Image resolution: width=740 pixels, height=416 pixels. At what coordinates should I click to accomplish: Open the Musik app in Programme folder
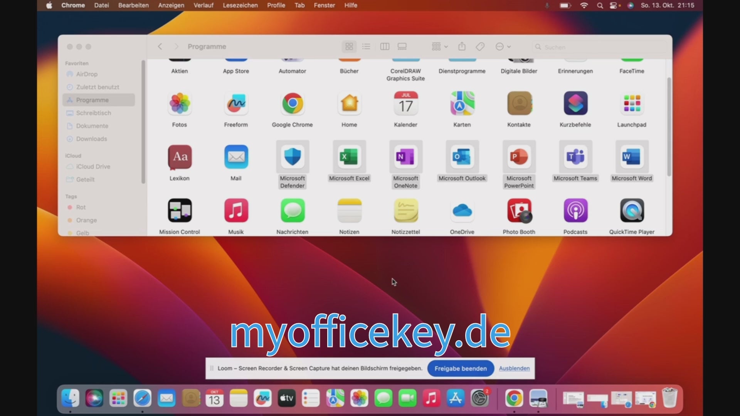click(236, 211)
